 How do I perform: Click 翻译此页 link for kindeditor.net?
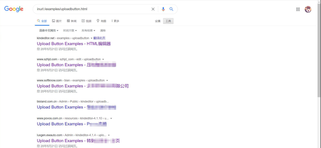[x=99, y=38]
